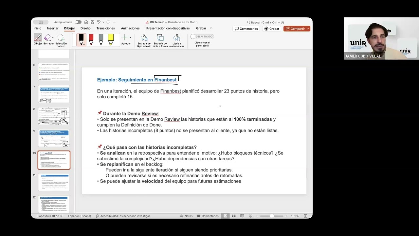Open the undo history dropdown

coord(103,22)
